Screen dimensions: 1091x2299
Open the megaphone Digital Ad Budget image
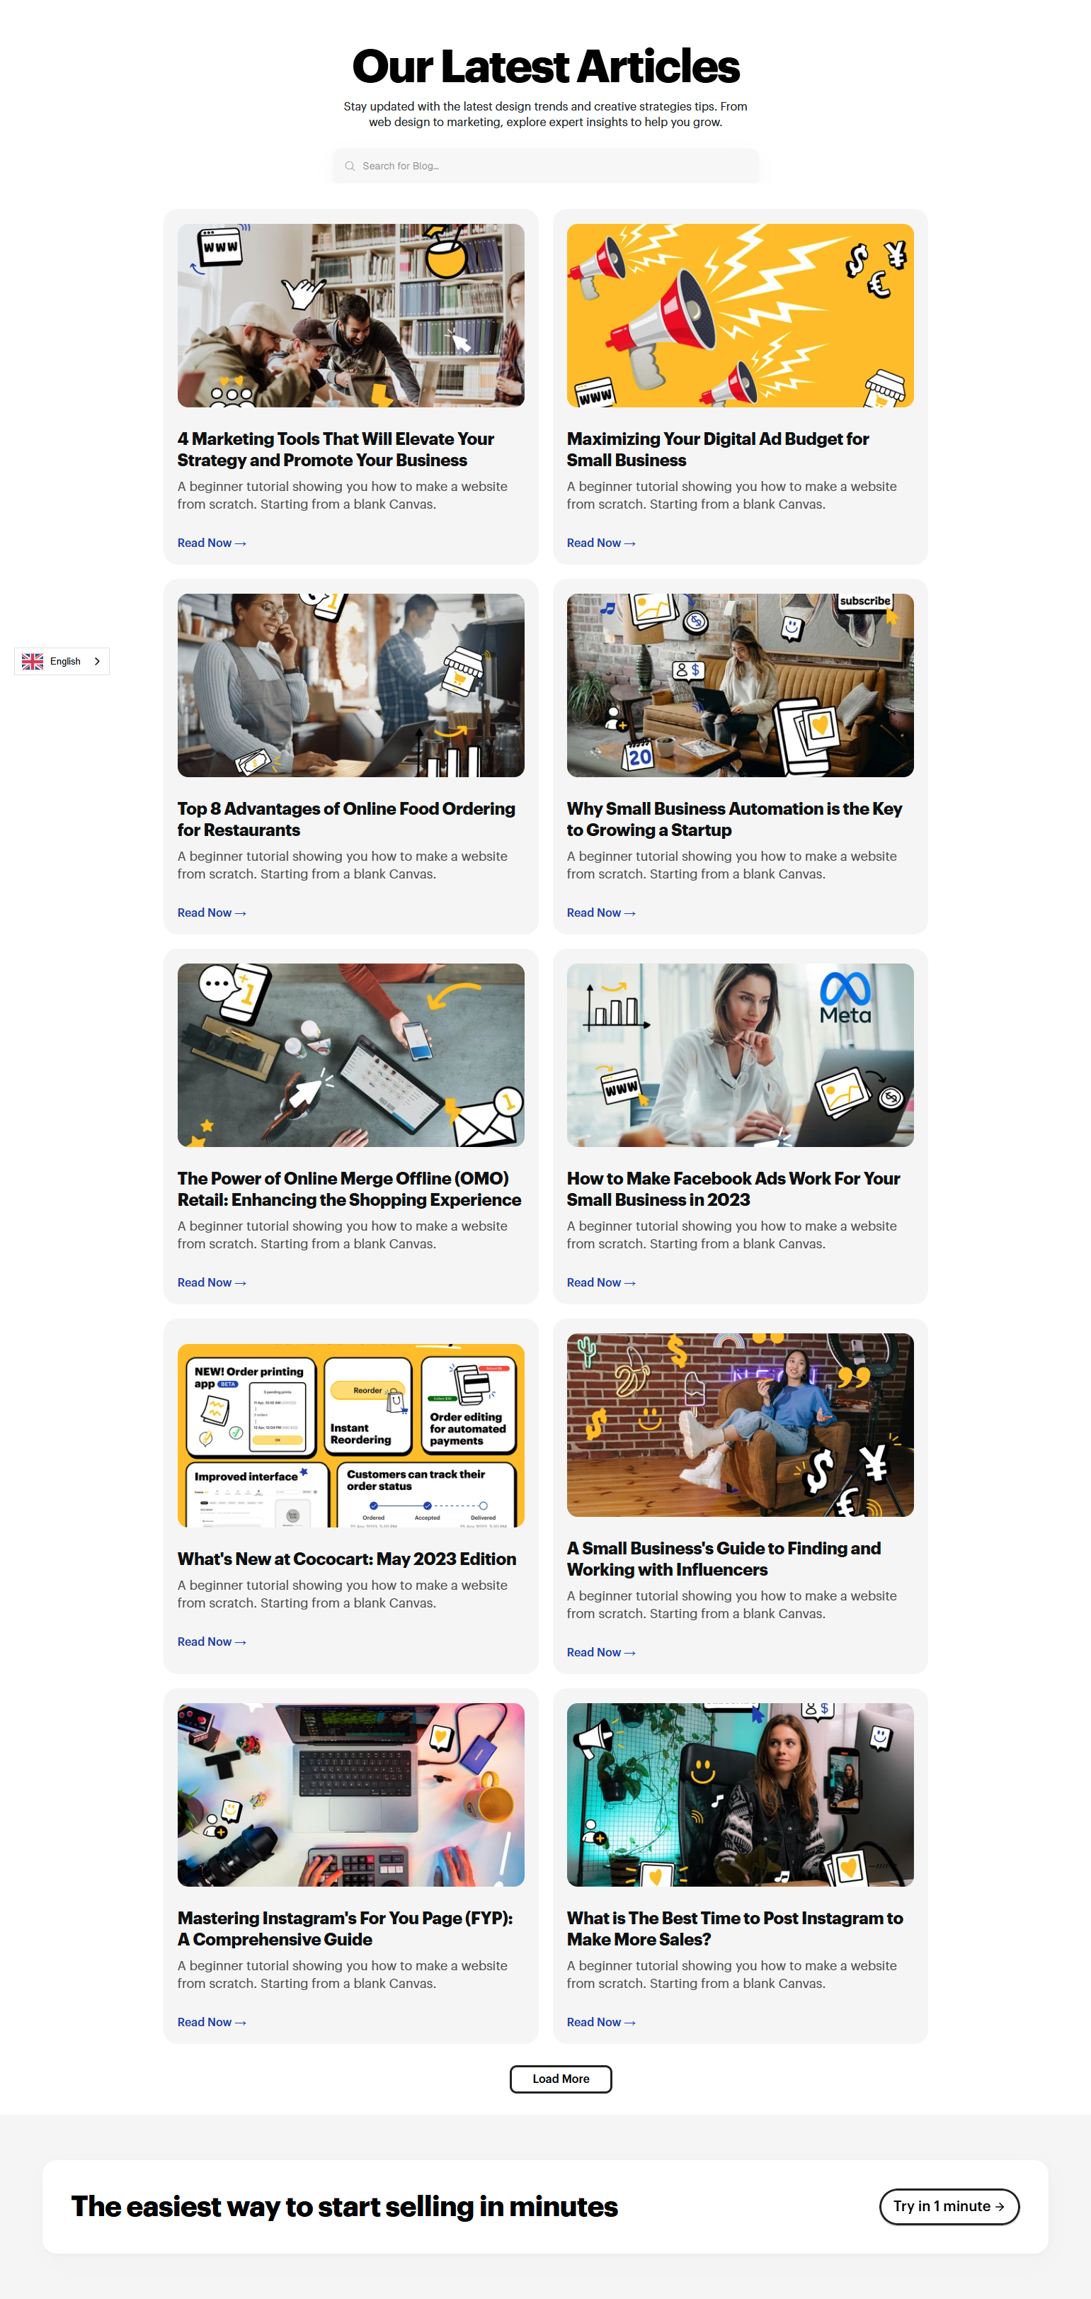[740, 315]
